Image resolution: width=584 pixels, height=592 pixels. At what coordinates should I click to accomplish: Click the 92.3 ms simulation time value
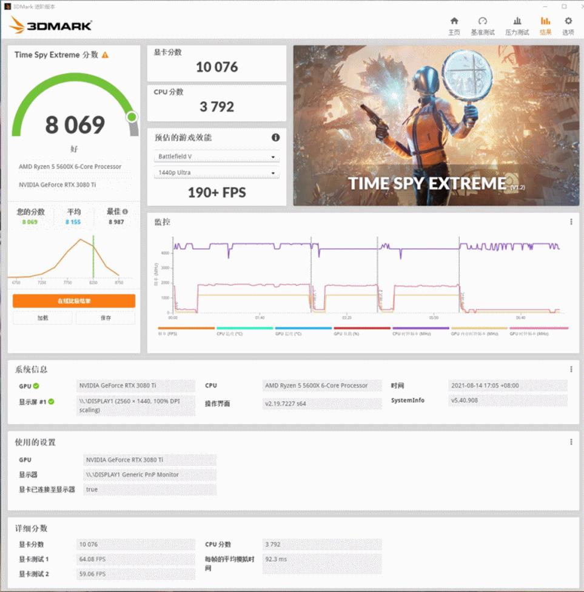(322, 563)
